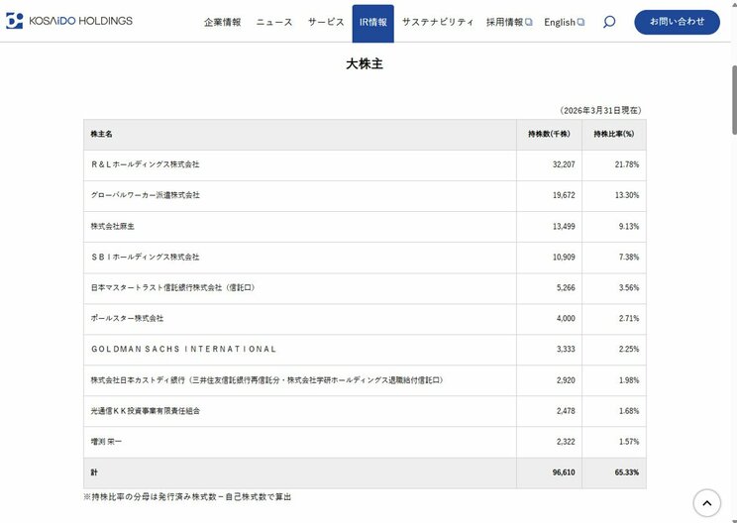Click share count 19,672
Image resolution: width=737 pixels, height=523 pixels.
(x=564, y=195)
